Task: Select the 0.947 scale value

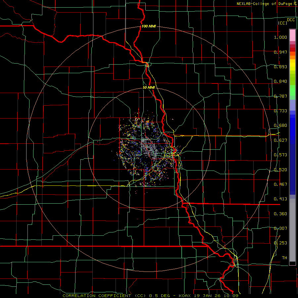Action: pos(280,52)
